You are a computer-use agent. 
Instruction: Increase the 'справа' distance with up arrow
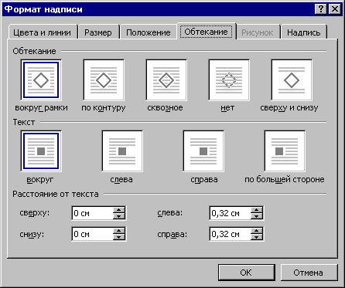(x=257, y=231)
